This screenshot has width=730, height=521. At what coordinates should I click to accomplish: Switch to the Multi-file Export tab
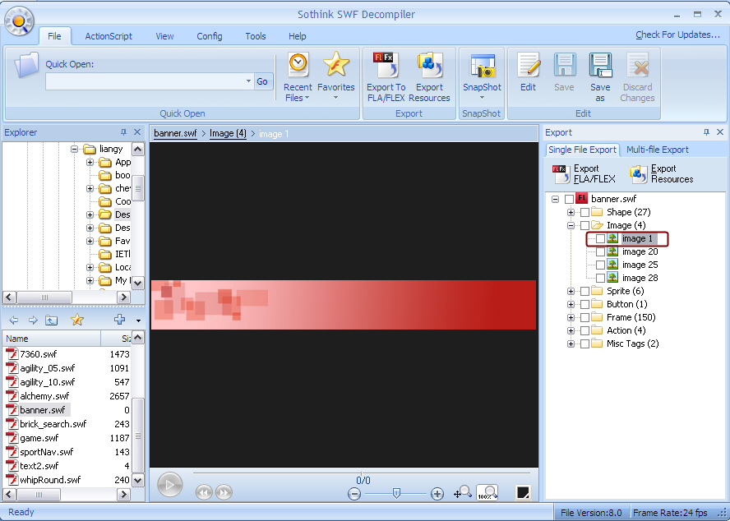click(658, 150)
